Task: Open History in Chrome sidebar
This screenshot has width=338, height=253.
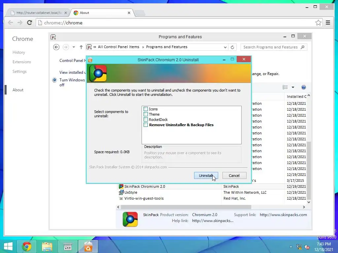Action: 18,52
